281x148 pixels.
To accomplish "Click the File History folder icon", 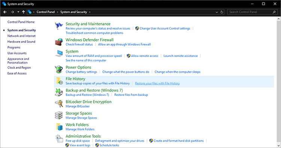I will 59,81.
